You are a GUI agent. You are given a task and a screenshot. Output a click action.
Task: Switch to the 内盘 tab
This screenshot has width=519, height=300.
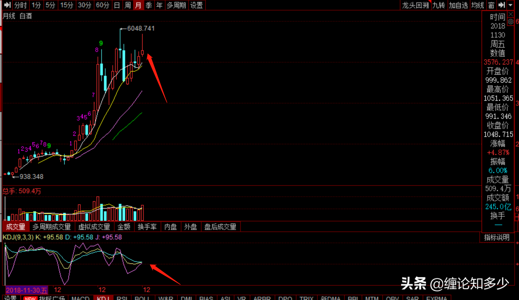point(170,227)
